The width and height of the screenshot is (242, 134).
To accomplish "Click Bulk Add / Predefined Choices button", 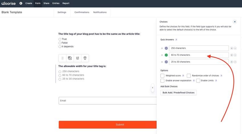I will tap(179, 93).
